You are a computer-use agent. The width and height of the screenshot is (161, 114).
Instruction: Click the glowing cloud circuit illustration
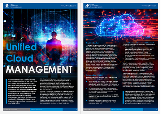point(120,25)
